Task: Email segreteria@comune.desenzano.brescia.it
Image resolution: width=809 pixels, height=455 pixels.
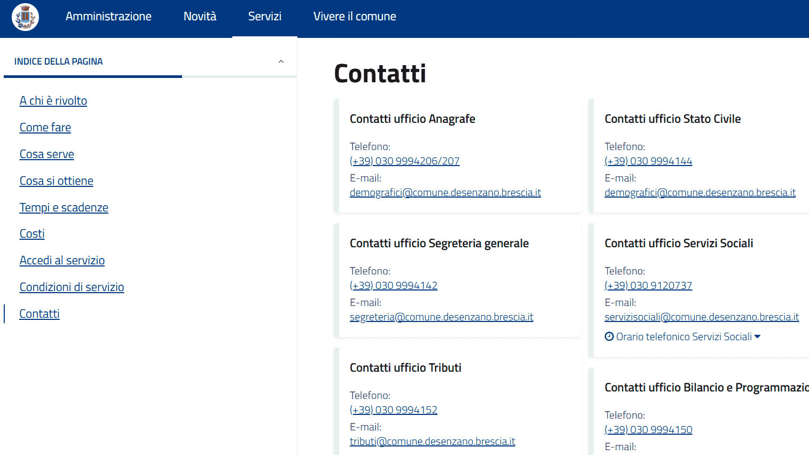Action: (442, 317)
